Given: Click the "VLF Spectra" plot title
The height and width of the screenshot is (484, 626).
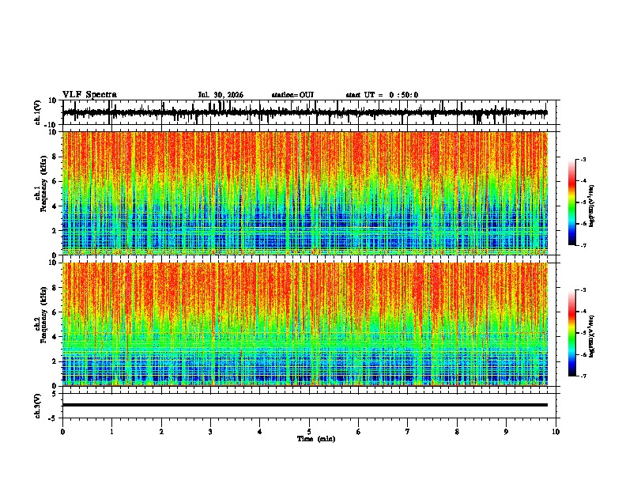Looking at the screenshot, I should [89, 94].
